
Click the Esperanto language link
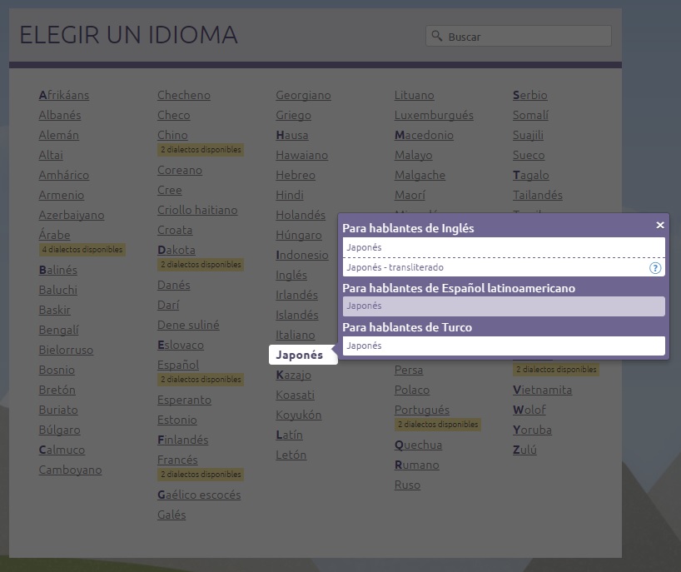point(184,400)
